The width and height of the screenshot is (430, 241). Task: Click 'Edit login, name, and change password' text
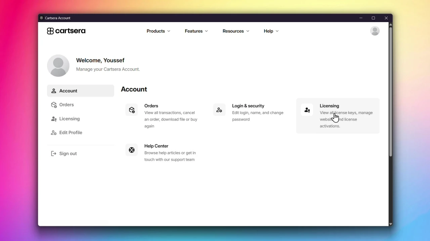pos(258,116)
